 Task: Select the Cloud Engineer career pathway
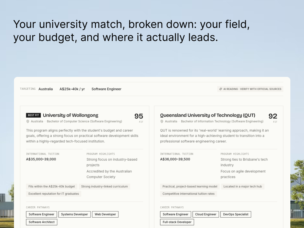(206, 214)
